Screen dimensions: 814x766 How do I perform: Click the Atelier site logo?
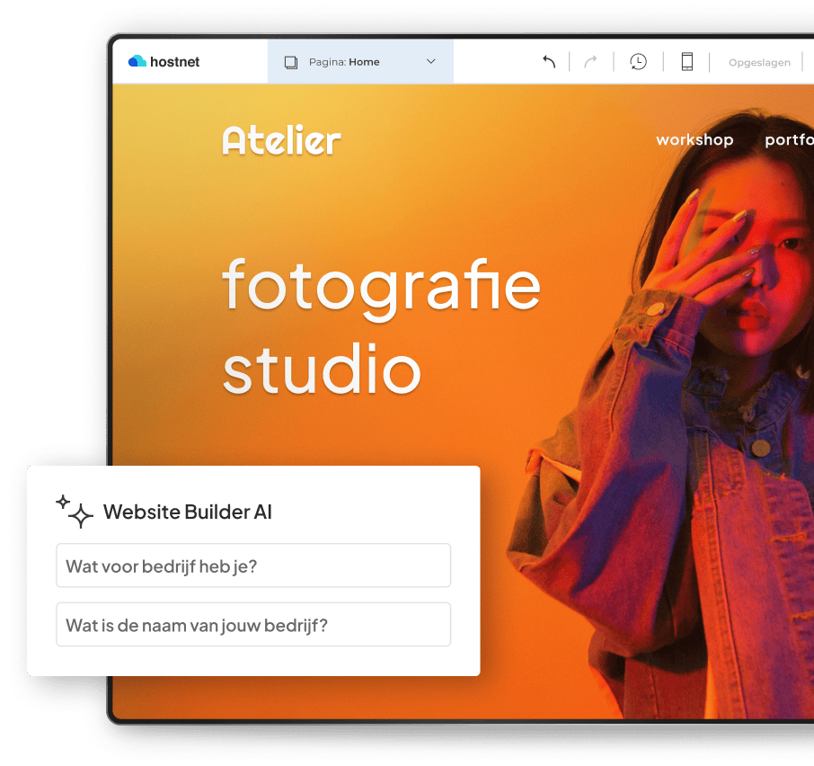pos(282,140)
